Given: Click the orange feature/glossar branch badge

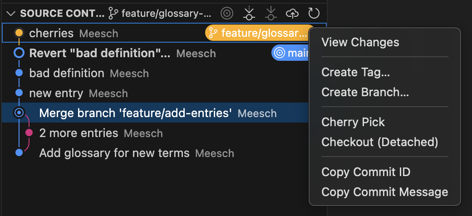Looking at the screenshot, I should 257,33.
